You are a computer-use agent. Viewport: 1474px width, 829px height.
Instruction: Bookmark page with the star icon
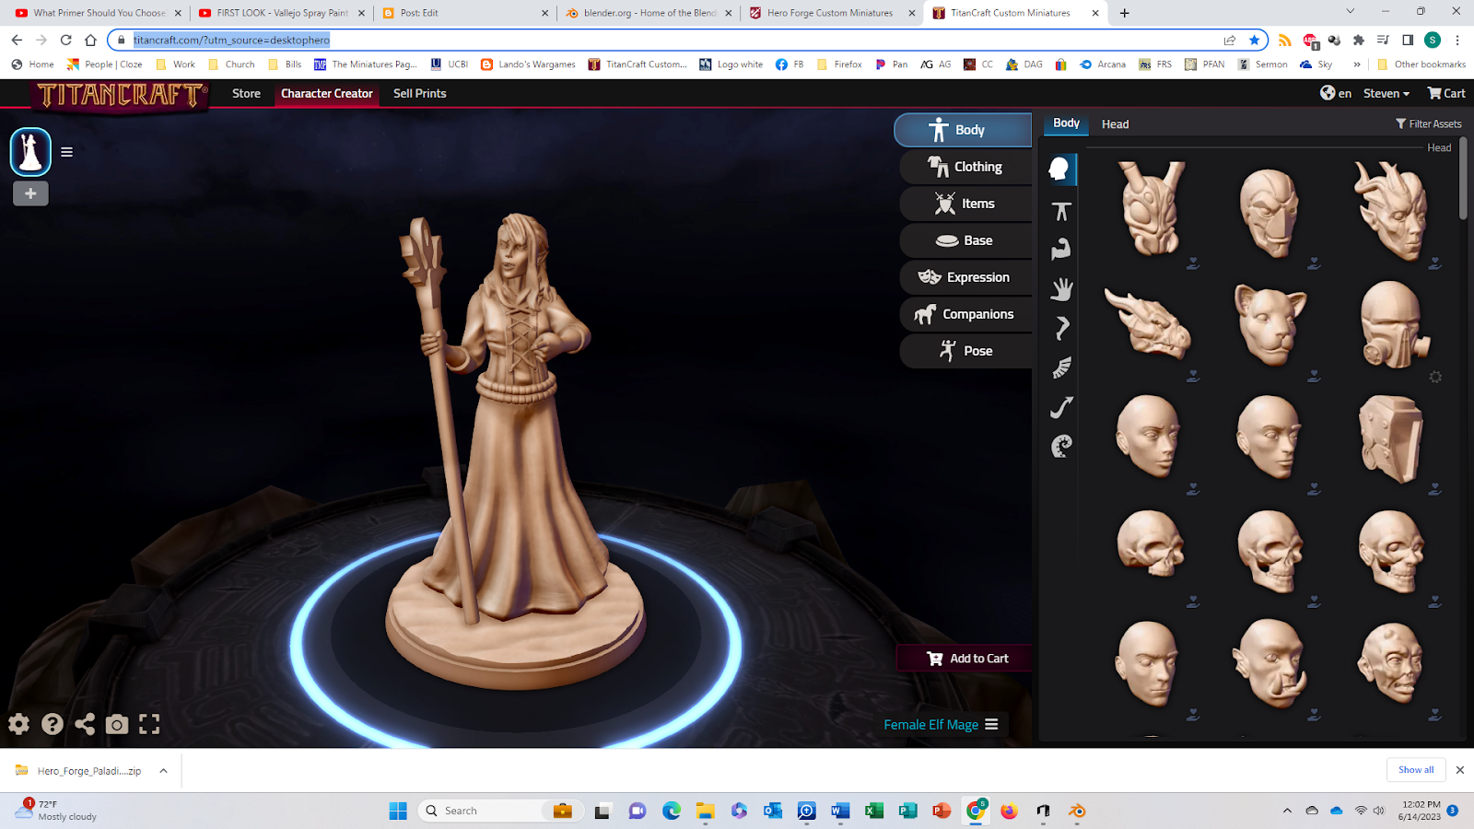[1254, 40]
